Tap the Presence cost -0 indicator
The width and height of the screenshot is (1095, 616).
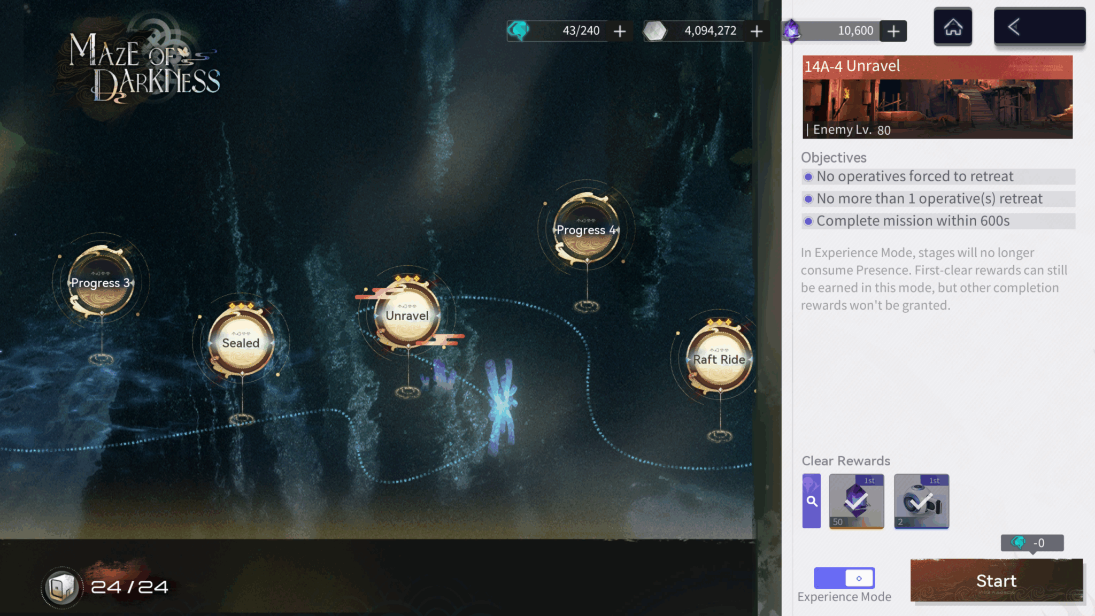1032,543
